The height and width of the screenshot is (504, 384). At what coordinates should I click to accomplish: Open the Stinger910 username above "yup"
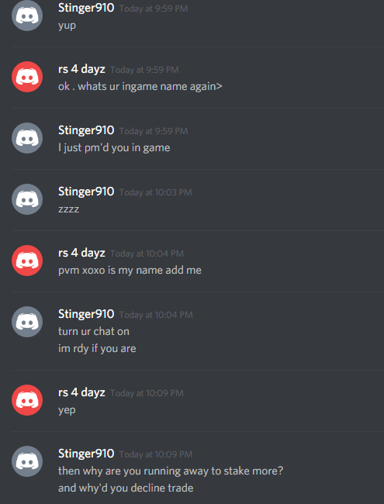(86, 8)
